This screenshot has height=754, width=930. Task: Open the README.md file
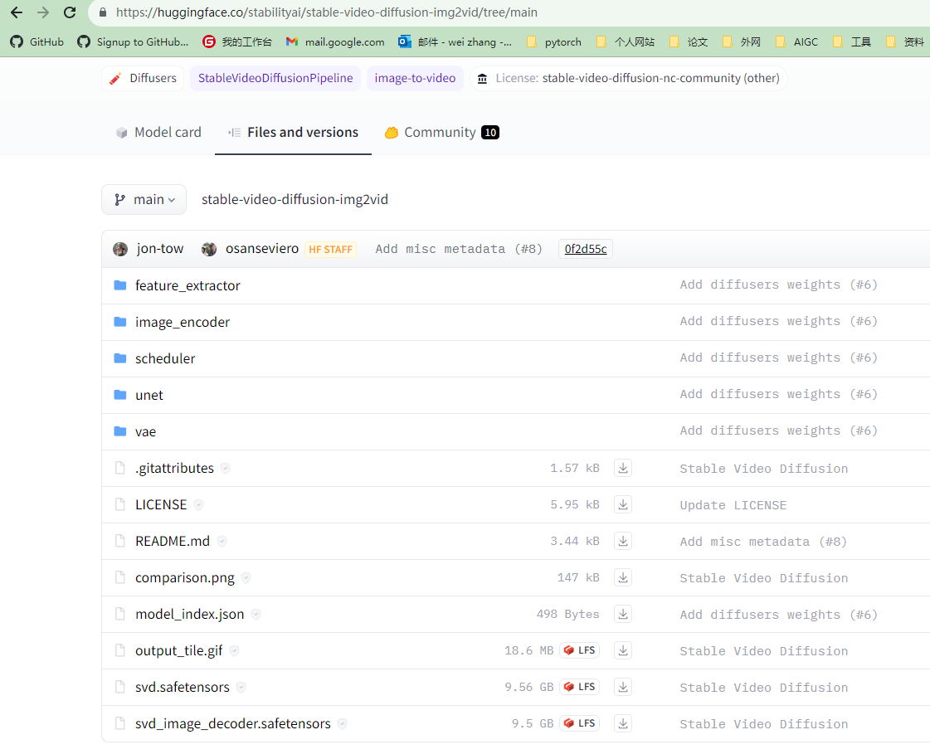(173, 541)
